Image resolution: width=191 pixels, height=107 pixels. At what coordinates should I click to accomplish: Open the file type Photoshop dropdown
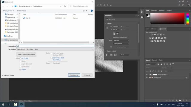click(x=55, y=49)
